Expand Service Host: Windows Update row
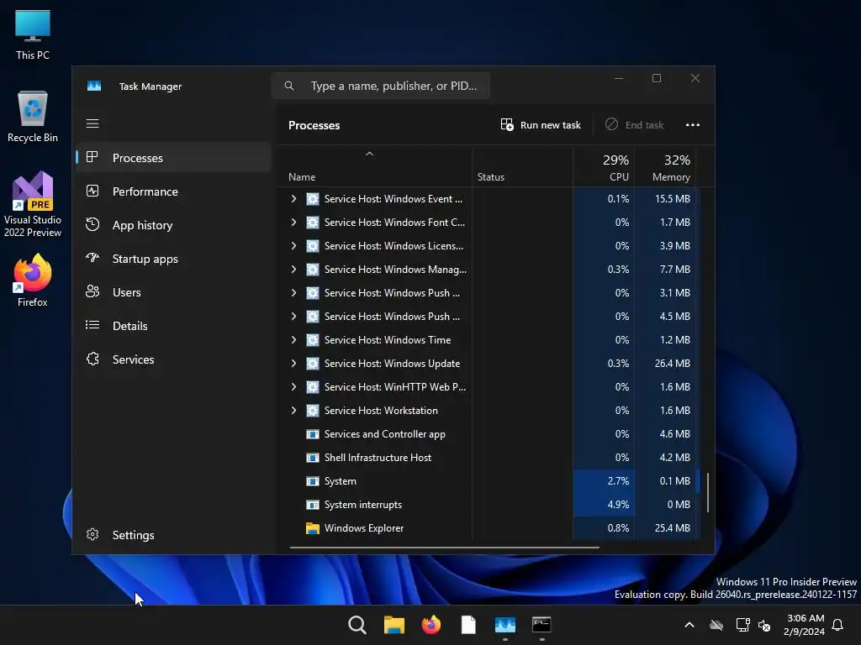 [293, 364]
